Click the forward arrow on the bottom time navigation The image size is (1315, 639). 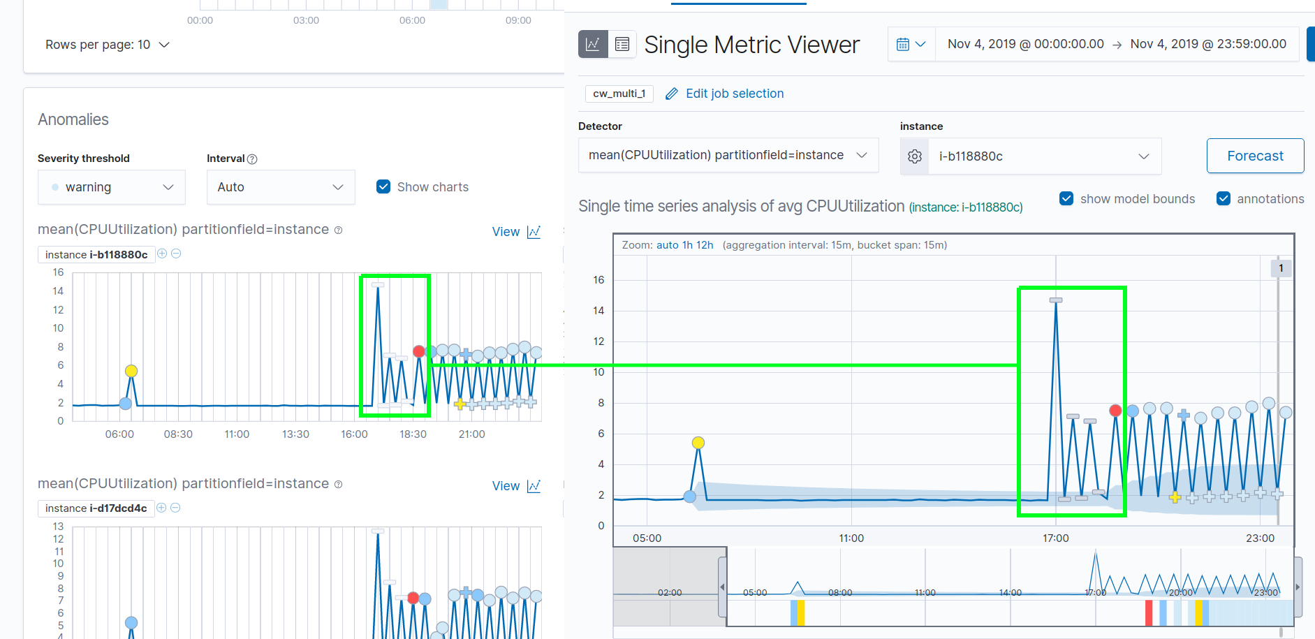coord(1298,587)
